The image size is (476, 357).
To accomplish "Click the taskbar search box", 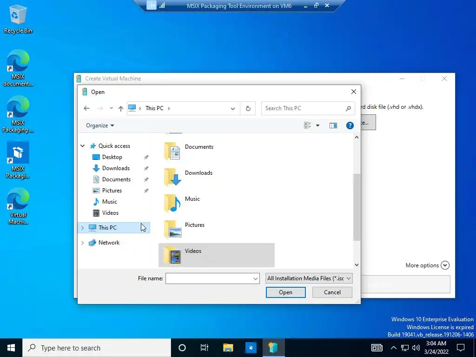I will (97, 348).
